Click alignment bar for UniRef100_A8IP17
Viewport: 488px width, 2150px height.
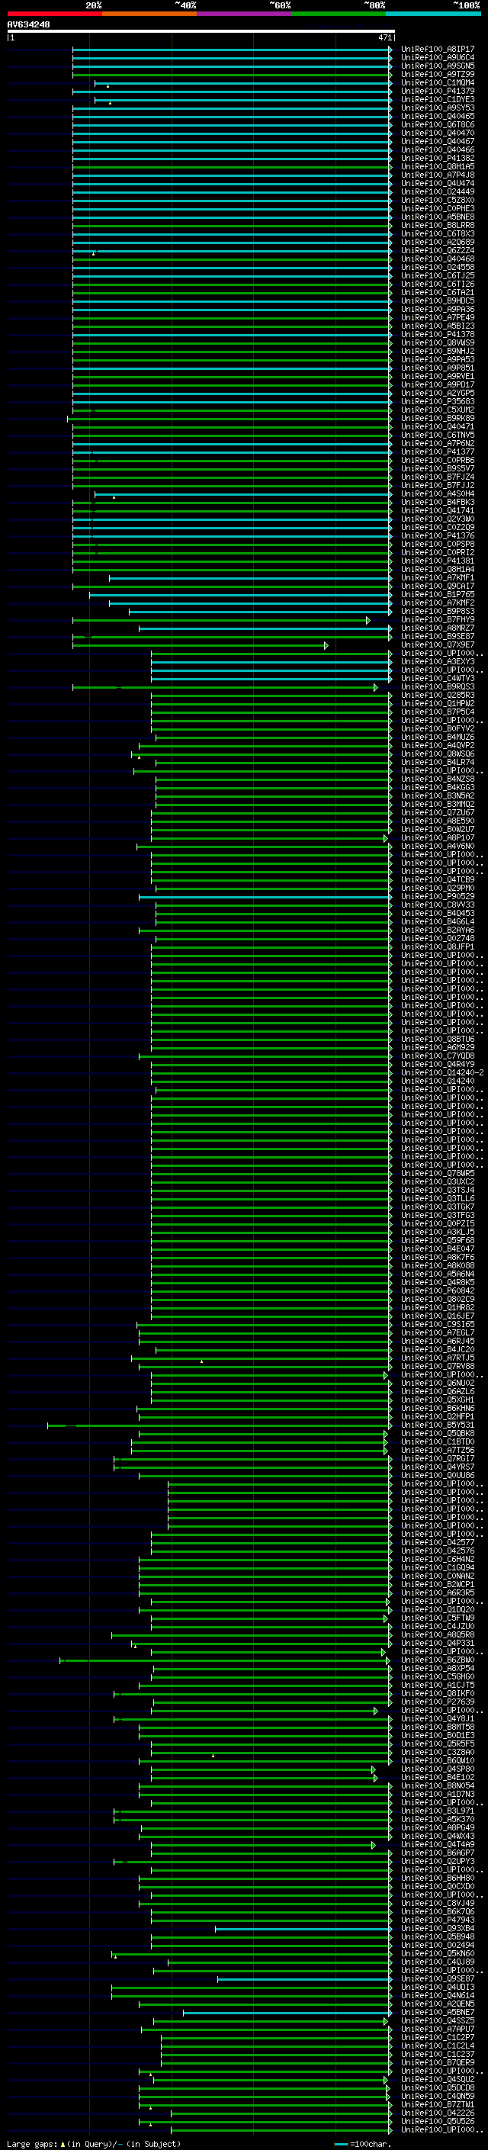coord(232,50)
